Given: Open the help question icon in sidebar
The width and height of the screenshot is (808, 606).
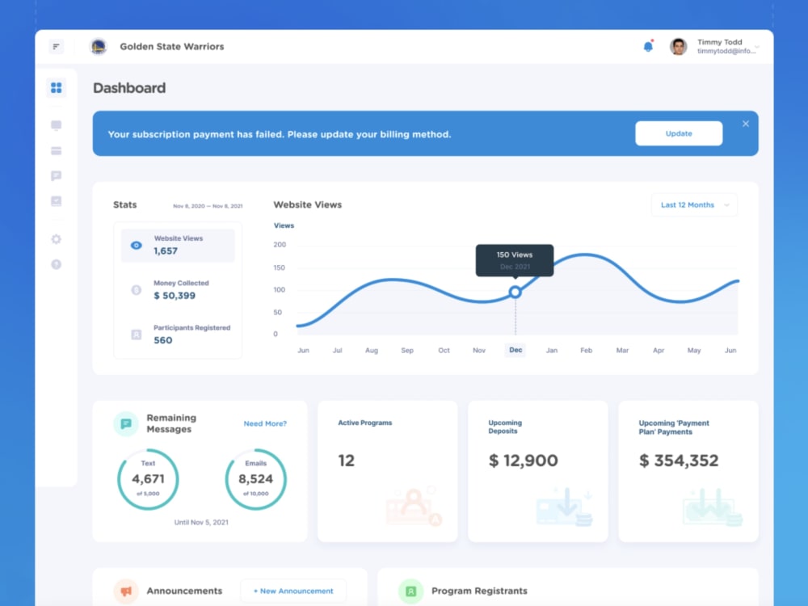Looking at the screenshot, I should tap(57, 264).
